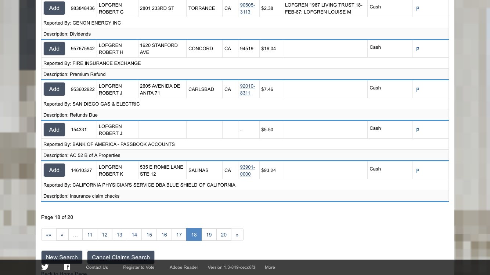
Task: Click Version 1.3-849-cecc8f3 footer text
Action: [231, 267]
